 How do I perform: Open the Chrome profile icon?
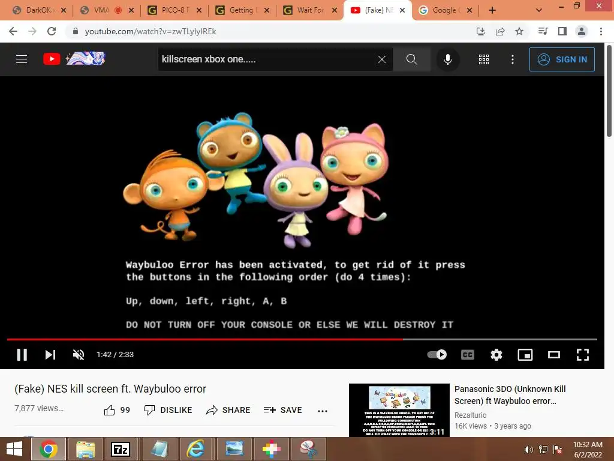(x=582, y=31)
